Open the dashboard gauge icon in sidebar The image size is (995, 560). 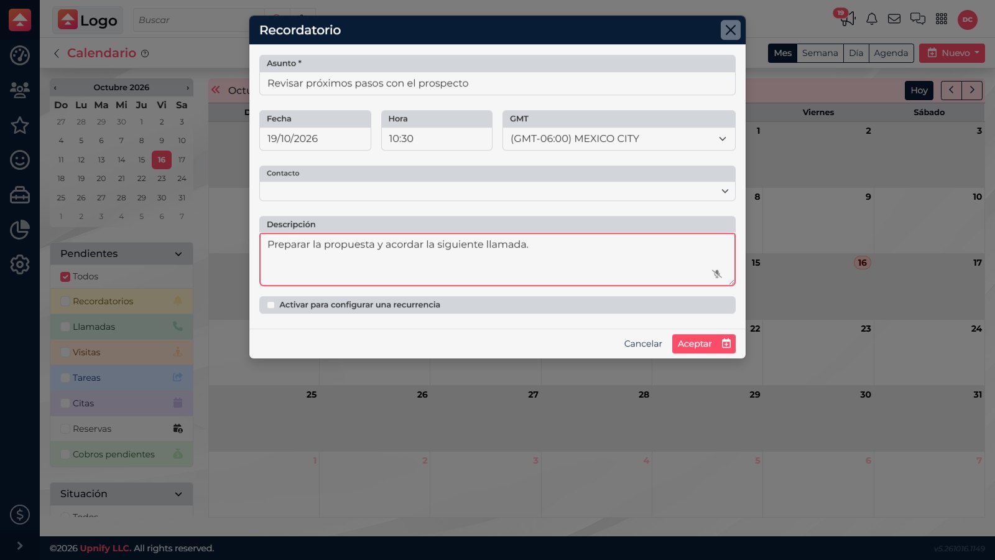point(20,55)
